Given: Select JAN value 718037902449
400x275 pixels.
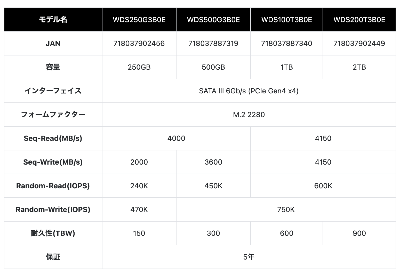Looking at the screenshot, I should 359,43.
